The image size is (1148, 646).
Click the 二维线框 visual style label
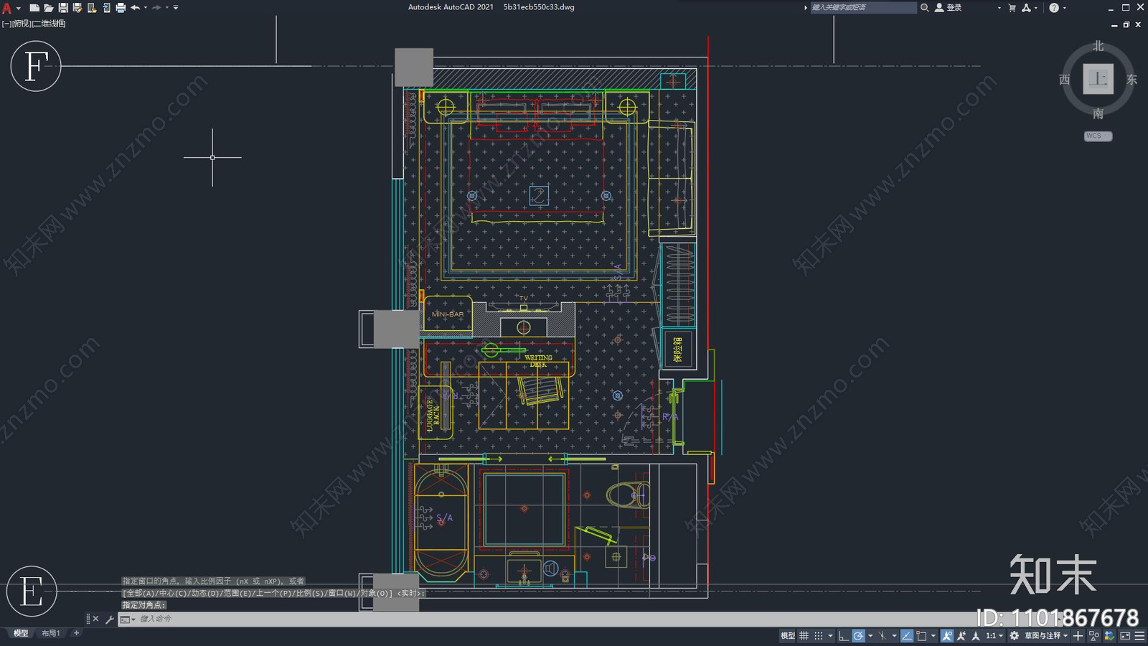pyautogui.click(x=49, y=24)
